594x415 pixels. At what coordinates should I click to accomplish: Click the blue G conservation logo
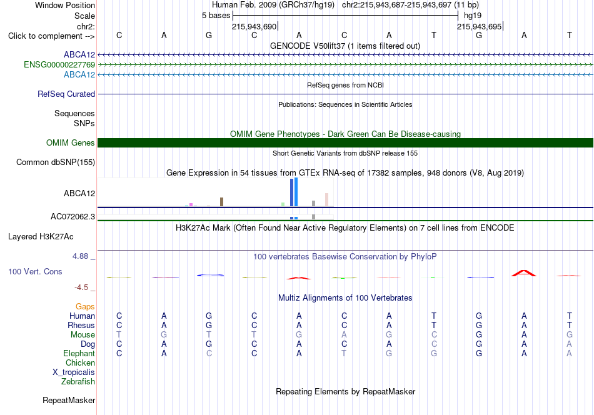(210, 275)
